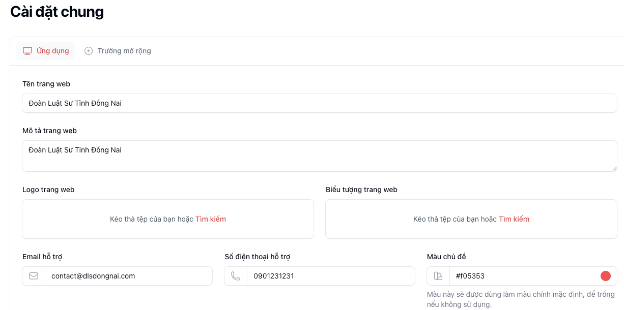Screen dimensions: 624x310
Task: Click the Màu chủ đề field label
Action: tap(446, 257)
